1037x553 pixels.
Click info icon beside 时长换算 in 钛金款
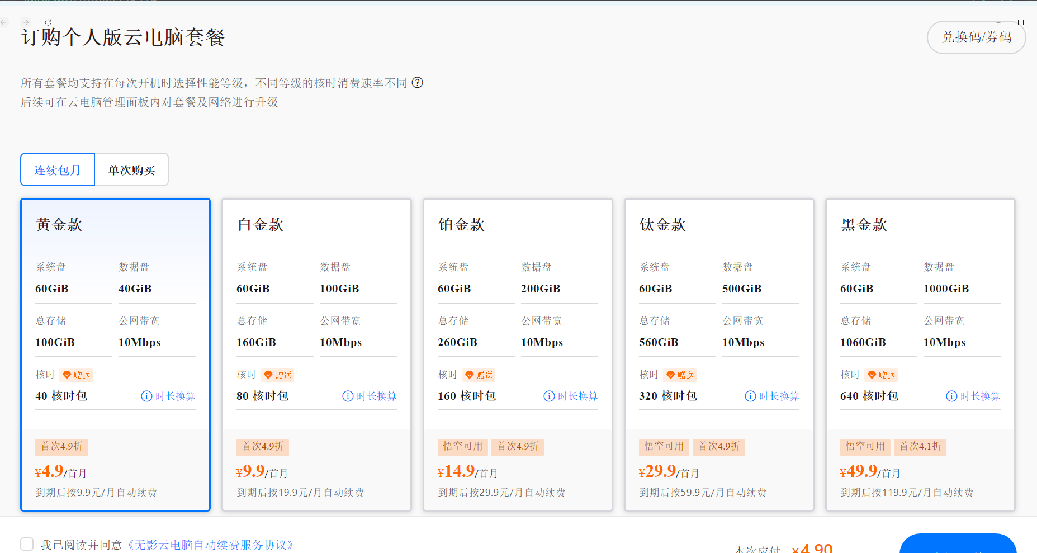[x=750, y=396]
